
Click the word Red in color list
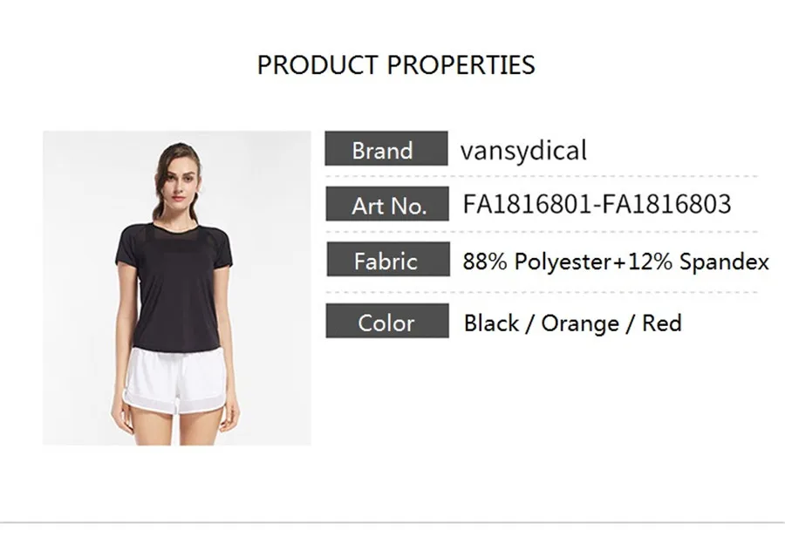662,323
